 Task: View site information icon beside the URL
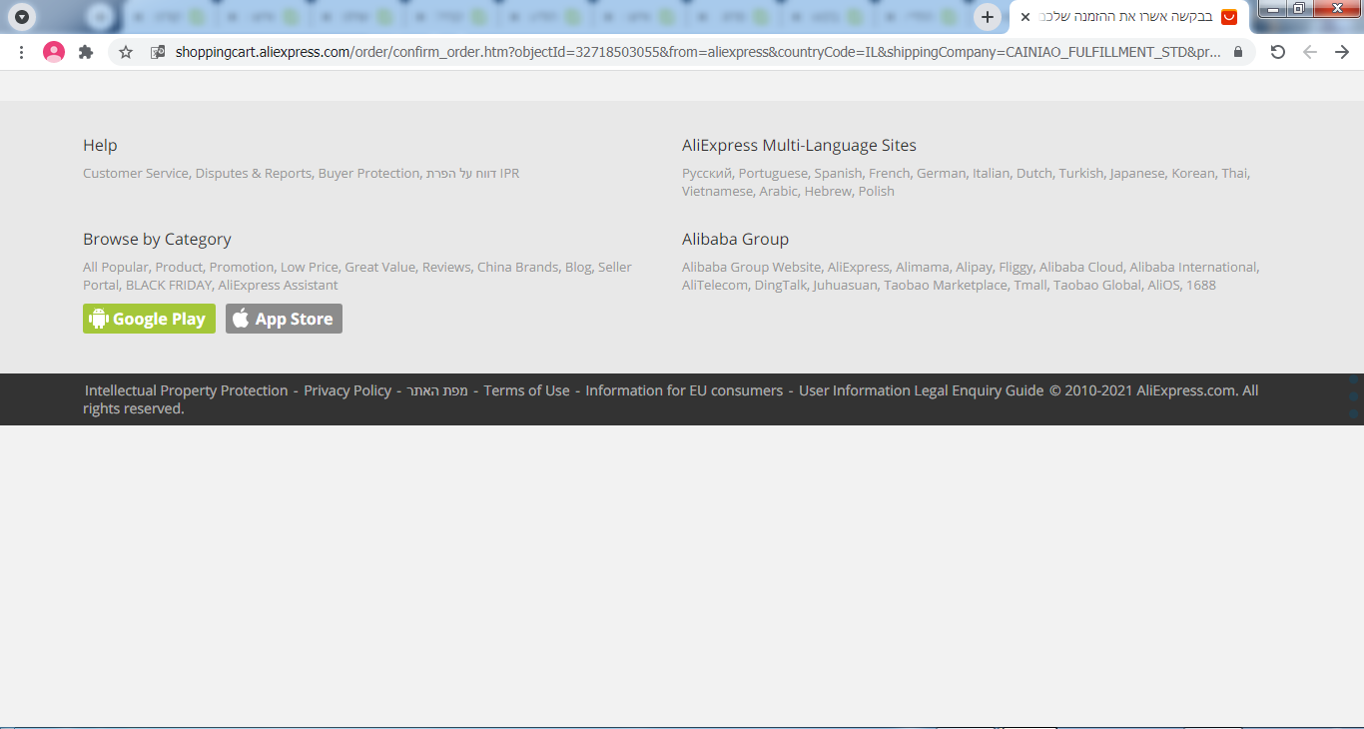(157, 52)
